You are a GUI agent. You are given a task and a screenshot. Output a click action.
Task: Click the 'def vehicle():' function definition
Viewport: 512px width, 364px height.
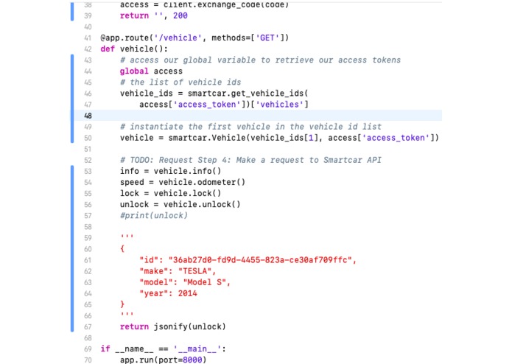pyautogui.click(x=134, y=49)
